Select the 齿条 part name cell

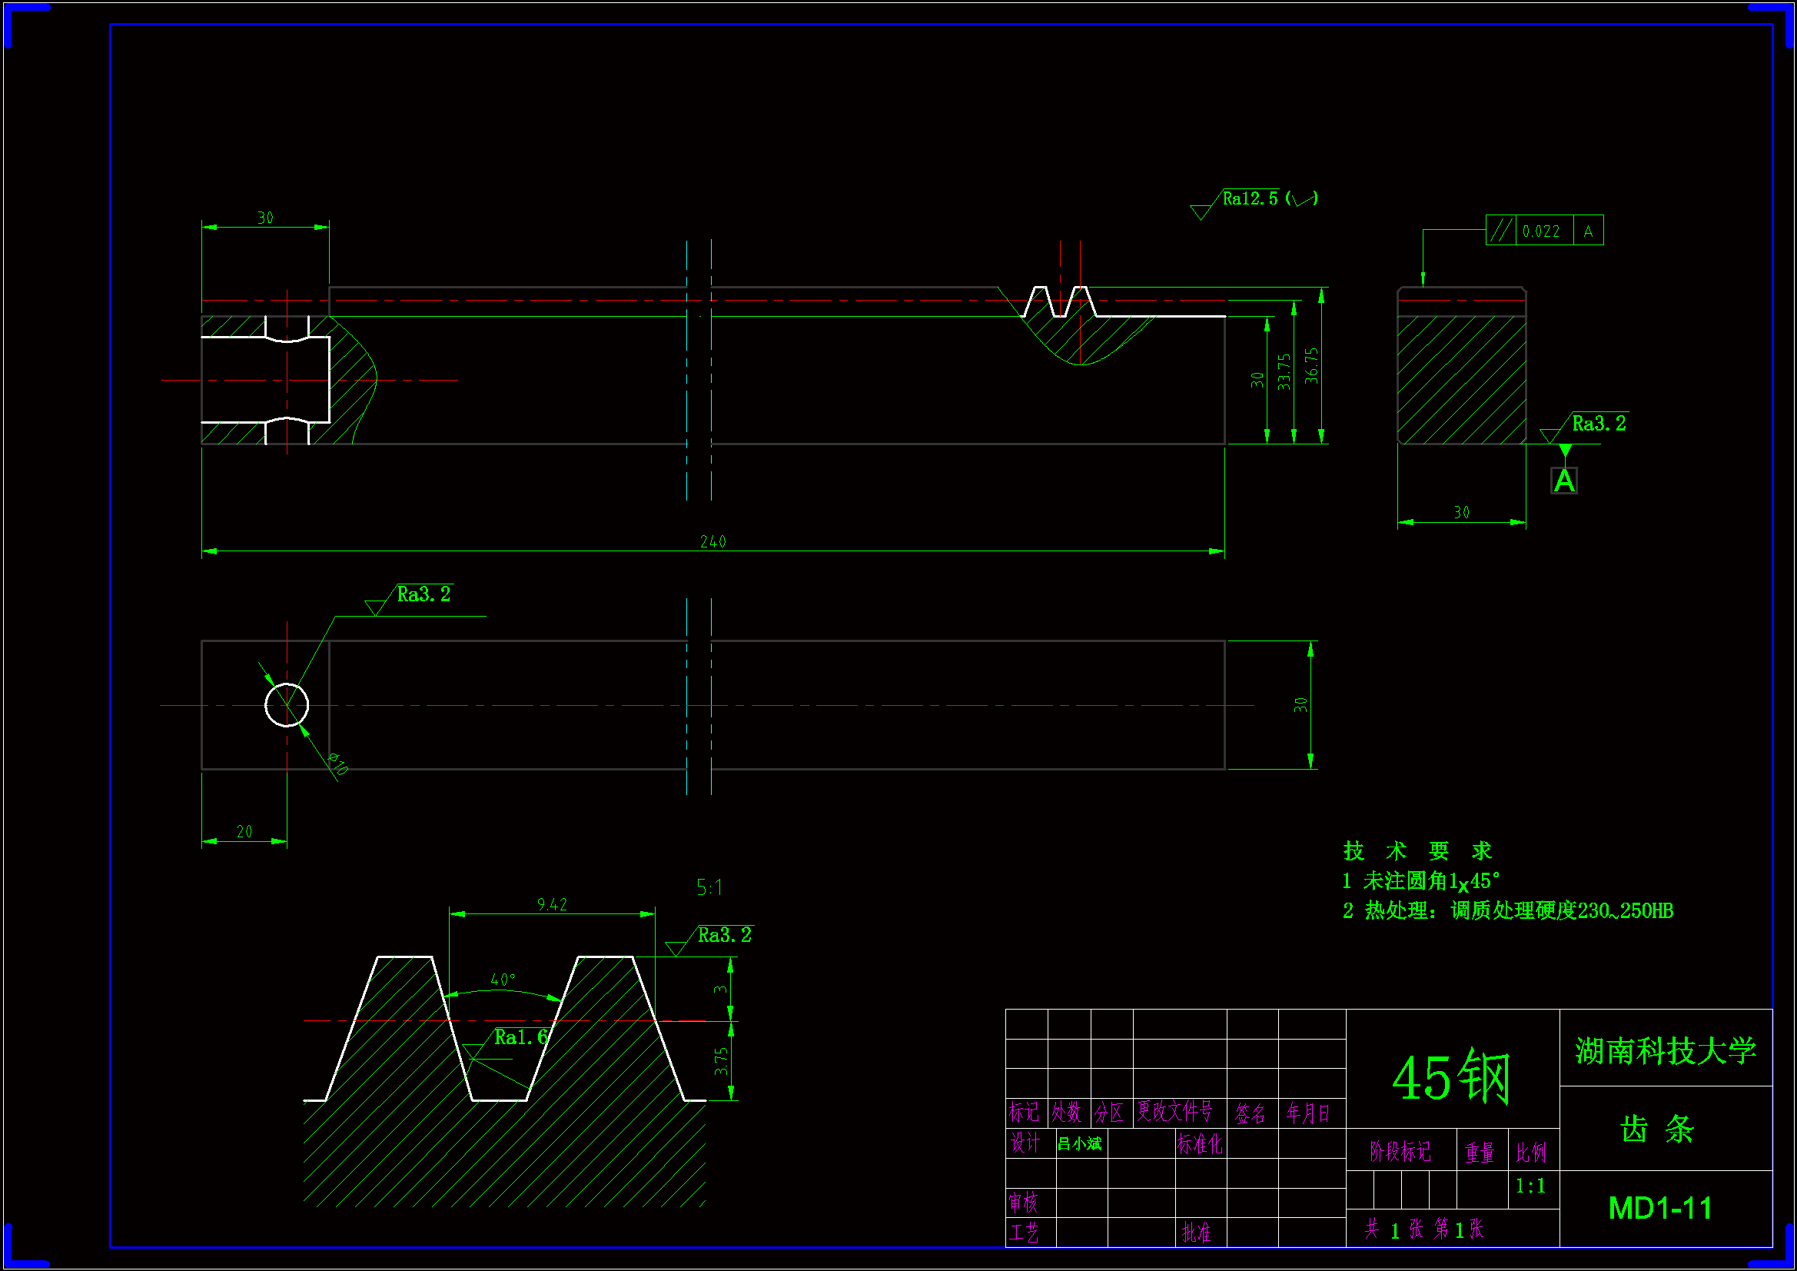click(1657, 1130)
